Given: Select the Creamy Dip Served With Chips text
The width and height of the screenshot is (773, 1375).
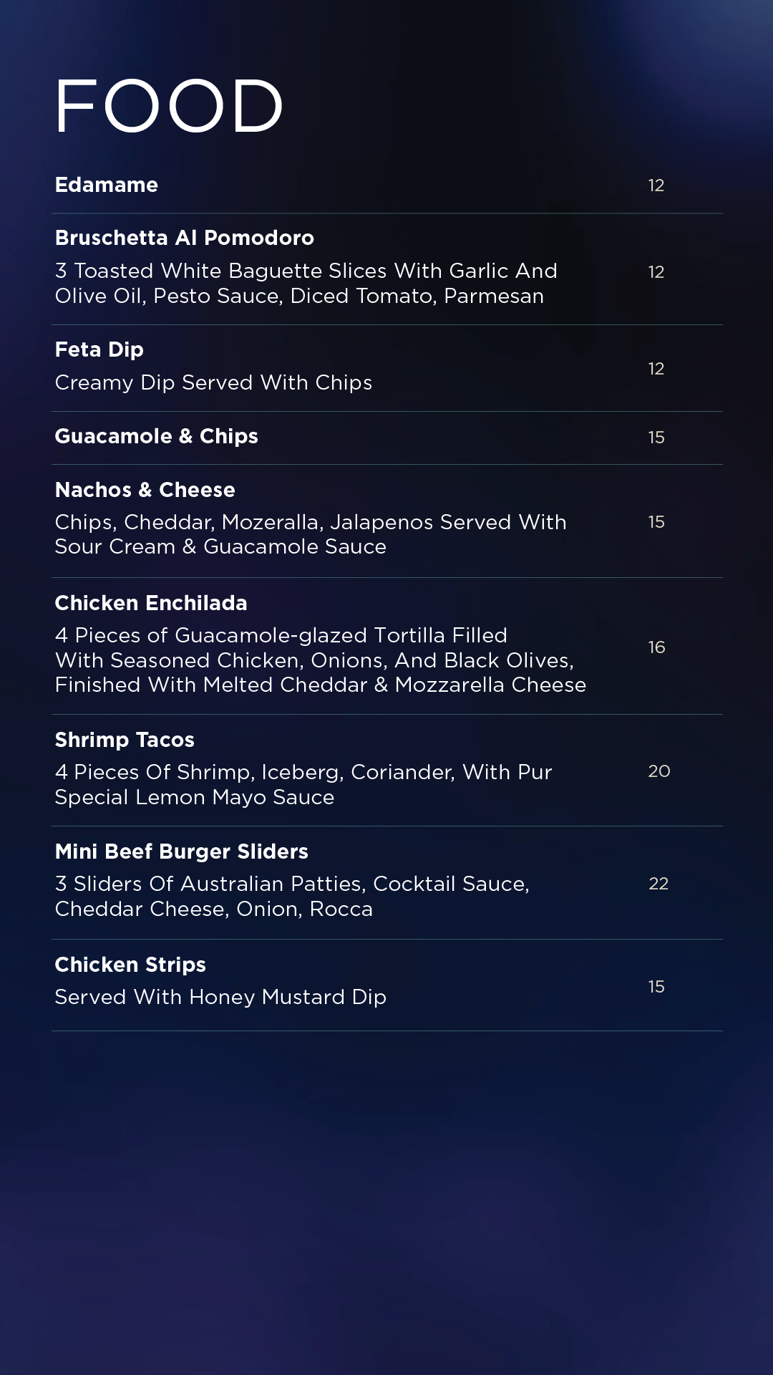Looking at the screenshot, I should click(x=213, y=382).
